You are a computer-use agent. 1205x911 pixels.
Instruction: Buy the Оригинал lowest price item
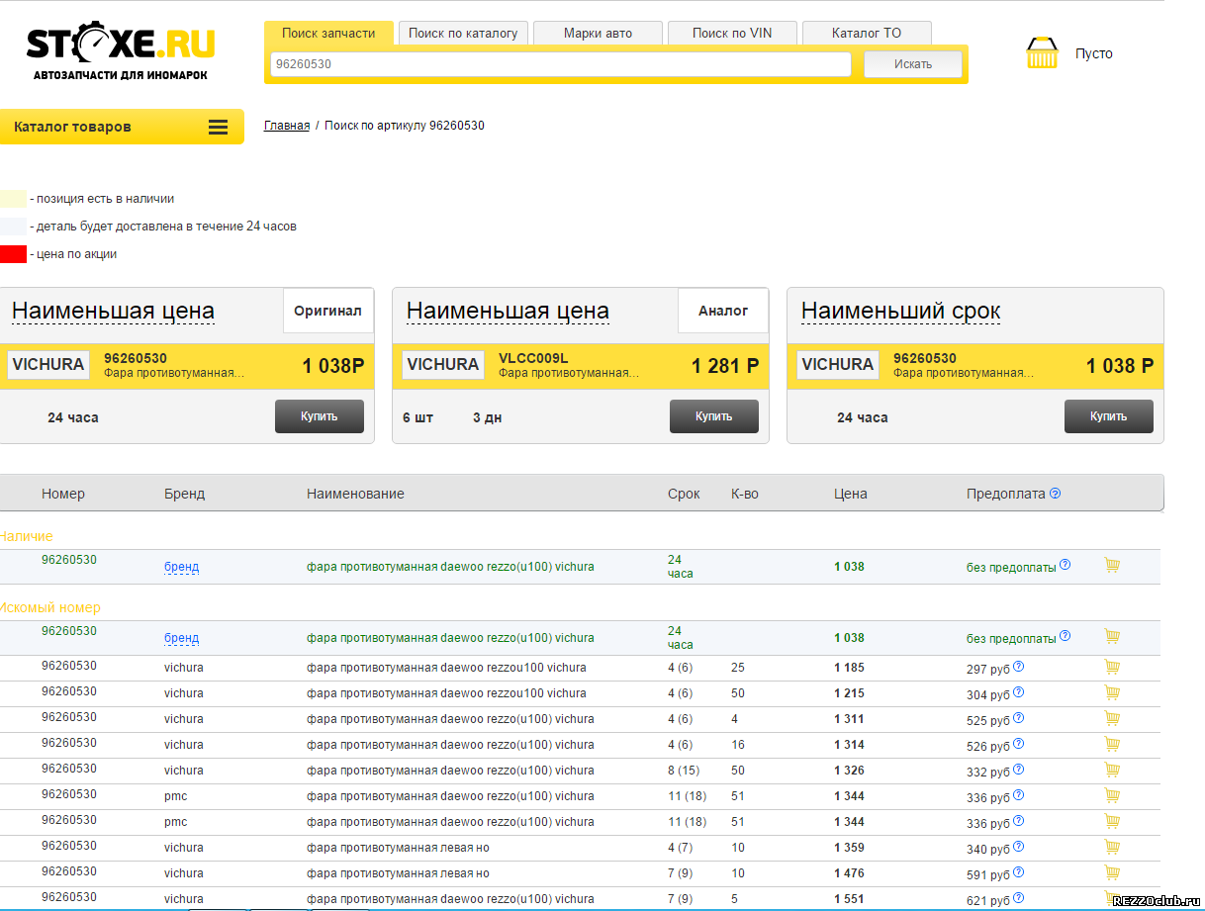320,416
